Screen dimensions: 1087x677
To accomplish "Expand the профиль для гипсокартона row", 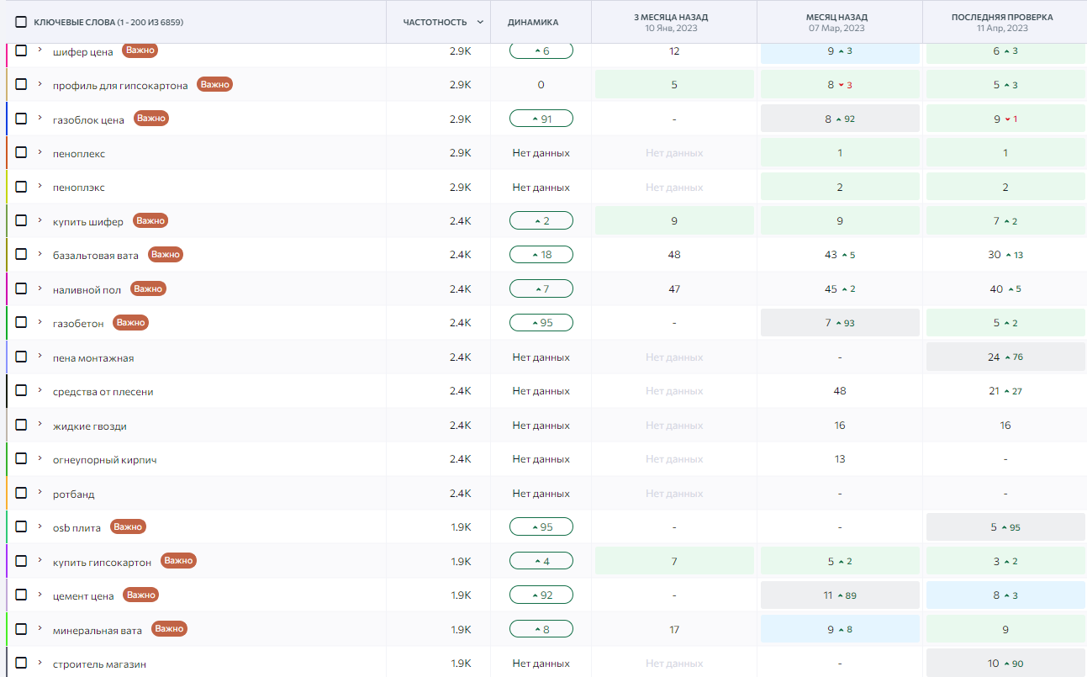I will (x=40, y=84).
